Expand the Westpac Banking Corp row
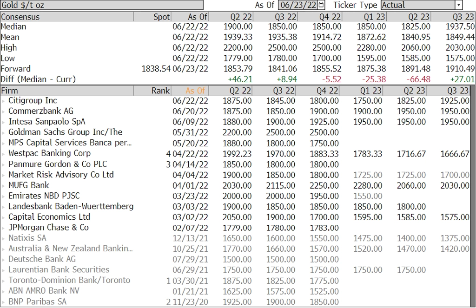 pyautogui.click(x=3, y=154)
